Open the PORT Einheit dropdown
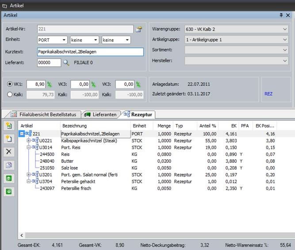295x250 pixels. (64, 40)
